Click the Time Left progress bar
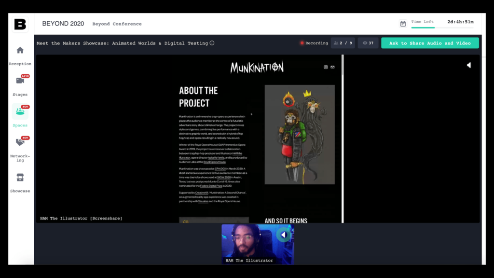The height and width of the screenshot is (278, 494). 442,28
